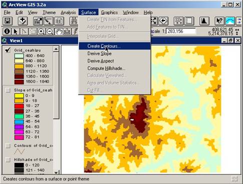Click the Add Theme plus icon
Viewport: 243px width, 184px height.
click(23, 21)
